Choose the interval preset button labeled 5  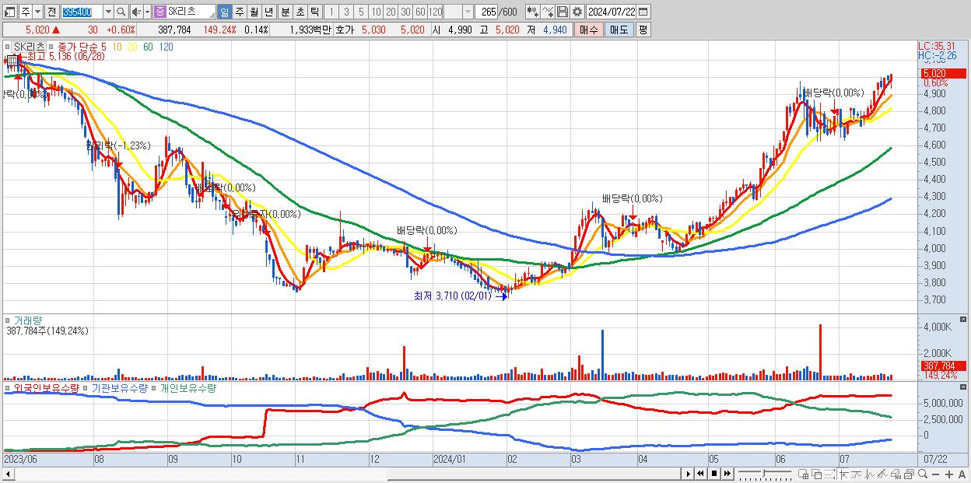[x=361, y=12]
